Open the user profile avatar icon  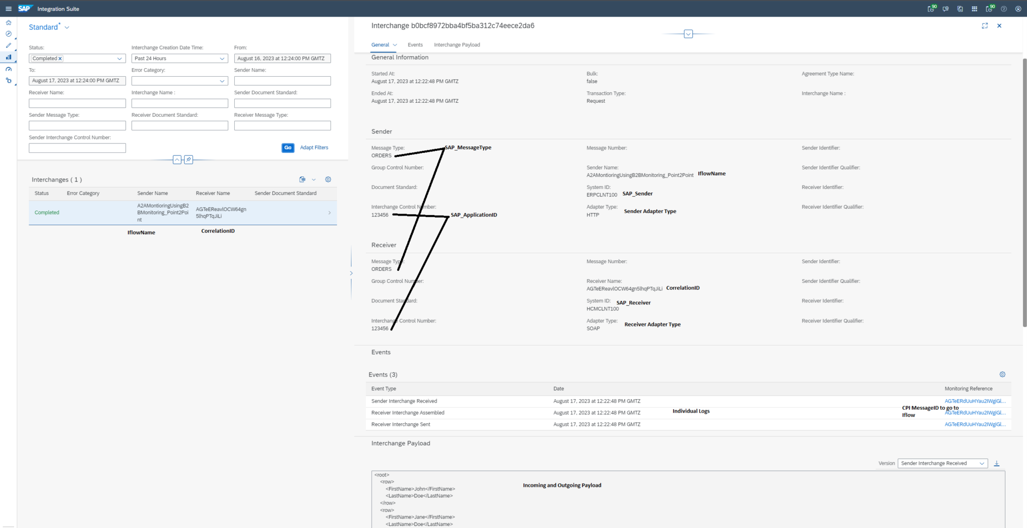pyautogui.click(x=1018, y=9)
